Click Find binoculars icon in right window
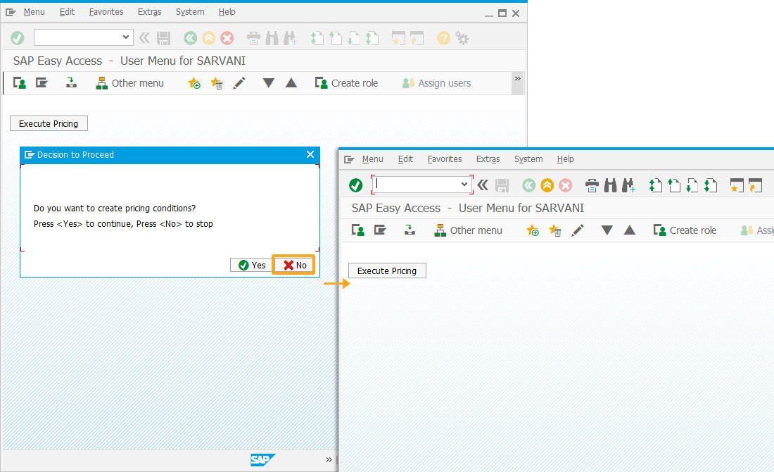 coord(611,185)
